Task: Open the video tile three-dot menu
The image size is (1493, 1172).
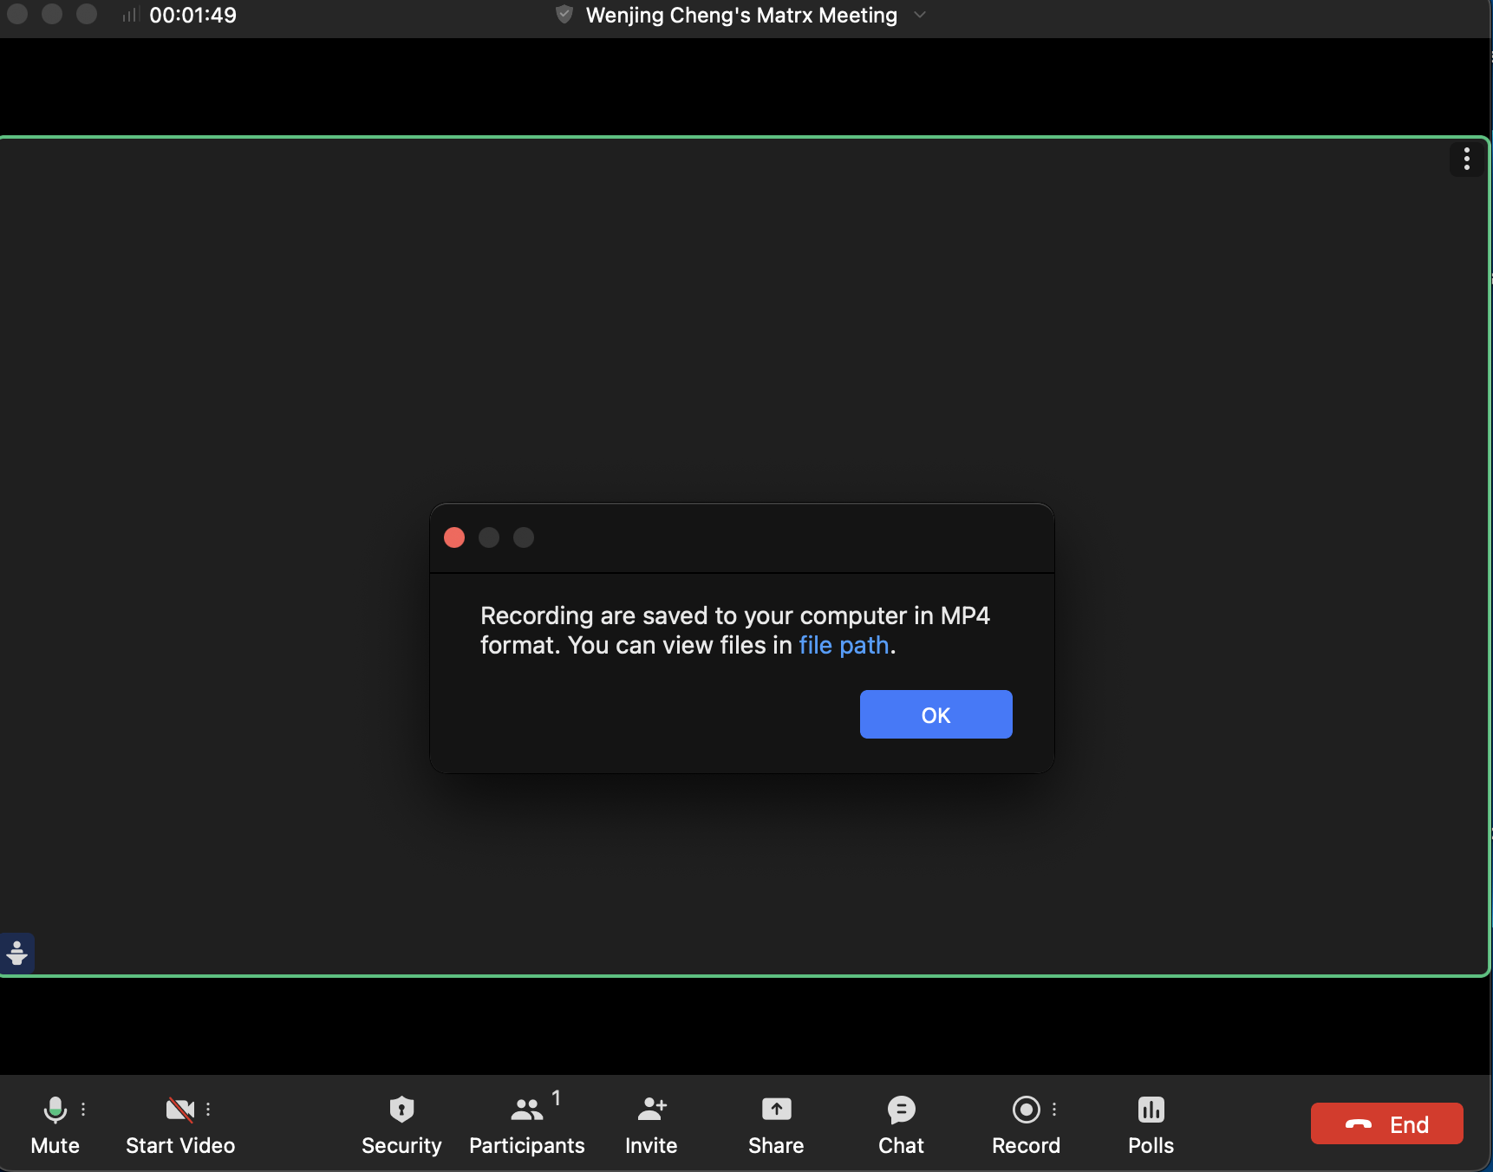Action: (1466, 159)
